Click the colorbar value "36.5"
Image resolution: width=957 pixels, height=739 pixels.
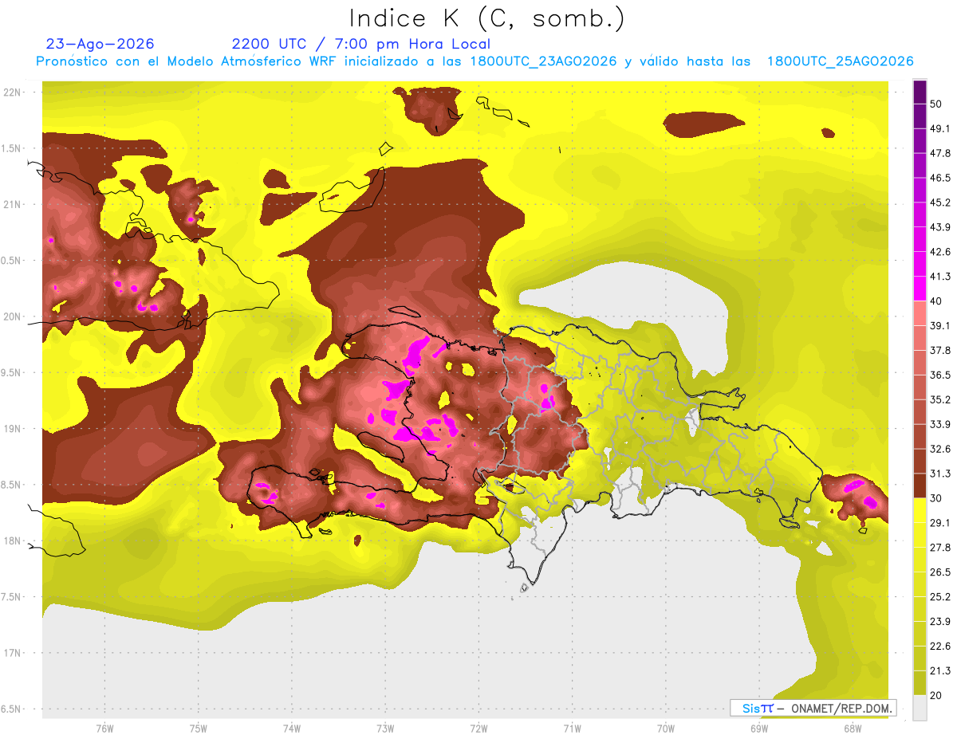(940, 375)
